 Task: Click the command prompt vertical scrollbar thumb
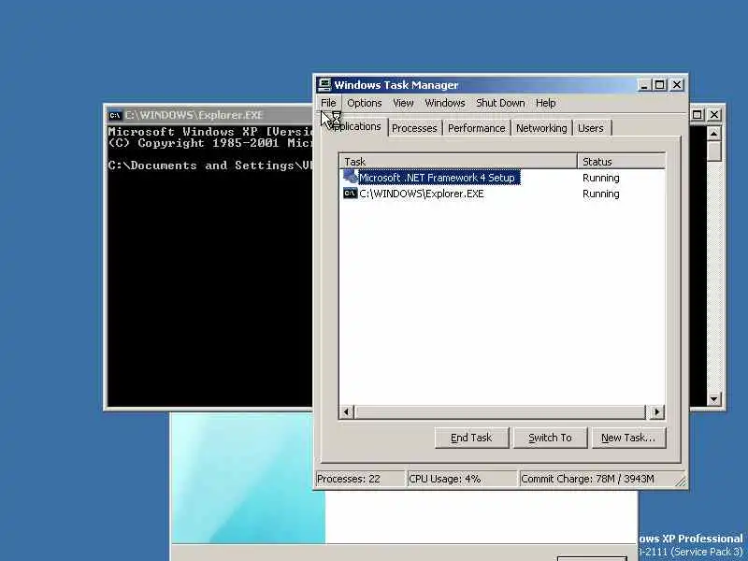[x=713, y=151]
